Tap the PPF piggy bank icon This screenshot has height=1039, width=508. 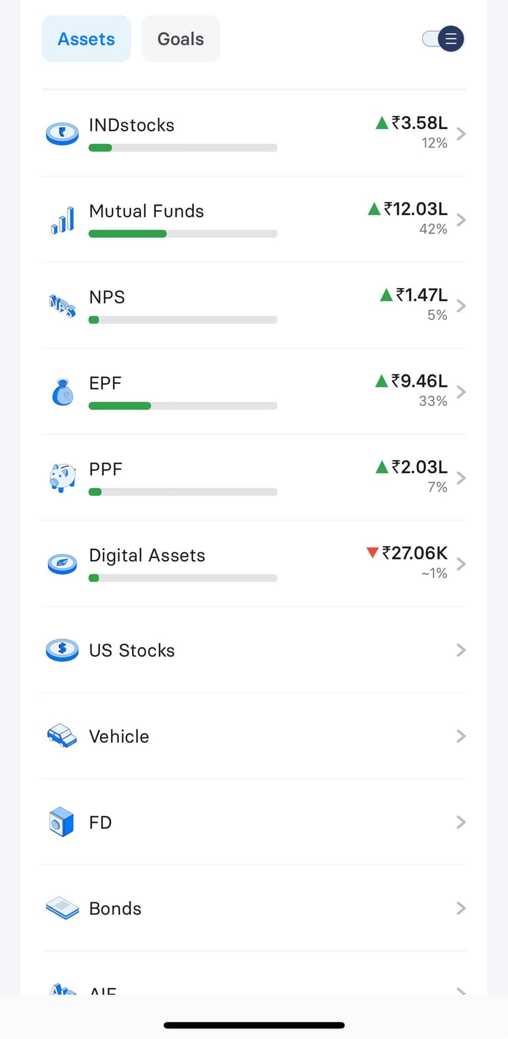tap(62, 478)
